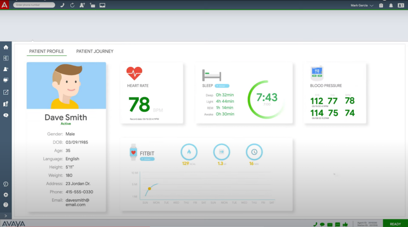The height and width of the screenshot is (227, 408).
Task: Click the green email envelope in status bar
Action: (x=330, y=224)
